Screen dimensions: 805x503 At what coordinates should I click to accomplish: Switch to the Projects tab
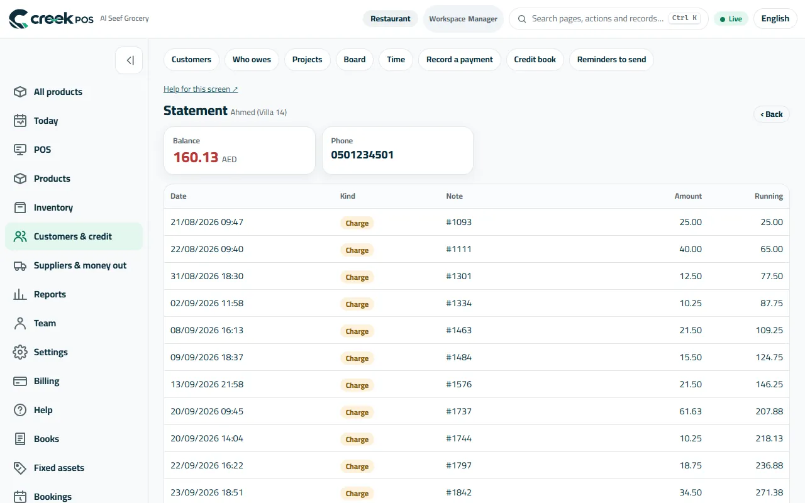[308, 60]
